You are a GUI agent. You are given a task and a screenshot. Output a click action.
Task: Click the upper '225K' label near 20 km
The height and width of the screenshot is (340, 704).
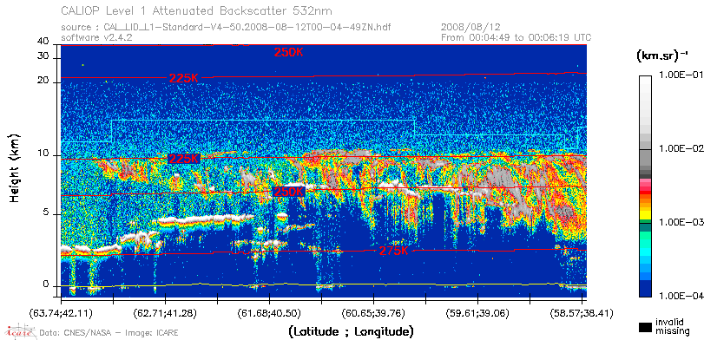(184, 78)
